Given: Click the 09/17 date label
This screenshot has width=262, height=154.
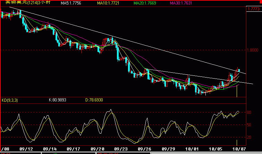Looking at the screenshot, I should (74, 149).
